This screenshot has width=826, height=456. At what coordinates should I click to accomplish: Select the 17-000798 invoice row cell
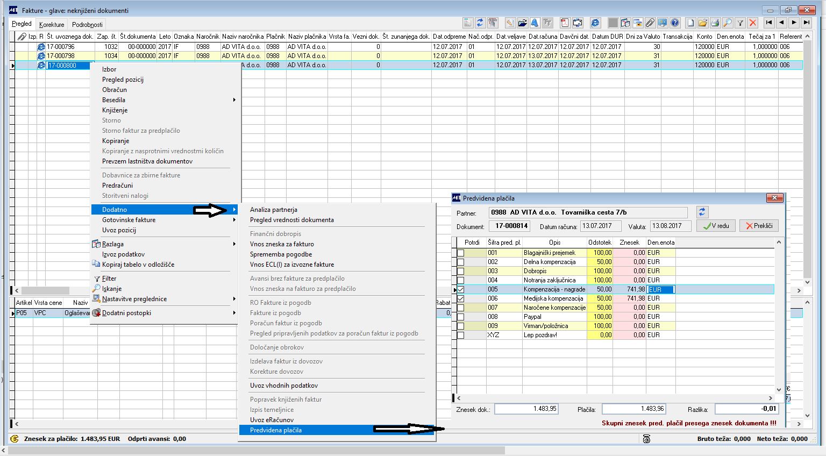pyautogui.click(x=70, y=56)
